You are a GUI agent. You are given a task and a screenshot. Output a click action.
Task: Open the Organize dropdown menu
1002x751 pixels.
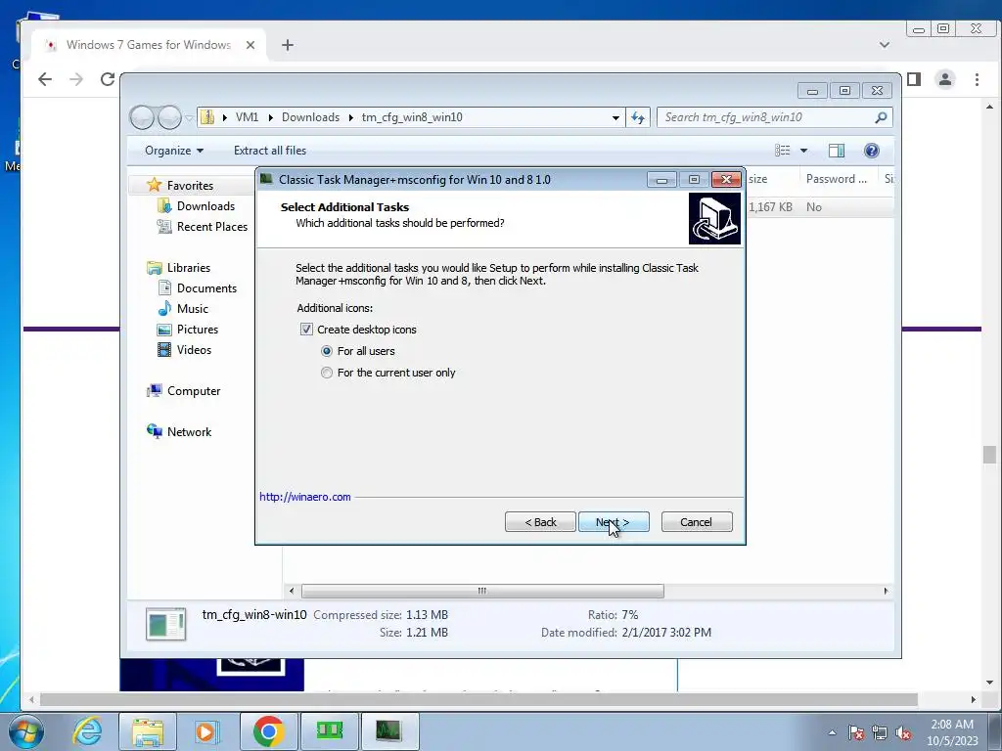(x=174, y=151)
